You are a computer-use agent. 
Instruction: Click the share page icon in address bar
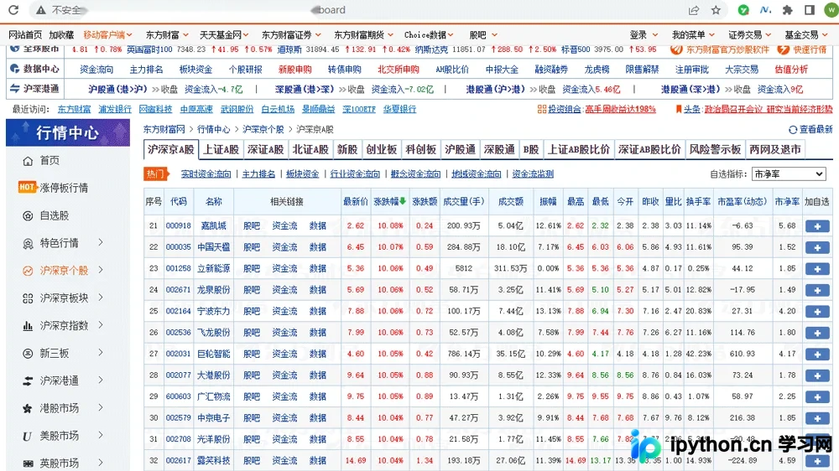694,9
